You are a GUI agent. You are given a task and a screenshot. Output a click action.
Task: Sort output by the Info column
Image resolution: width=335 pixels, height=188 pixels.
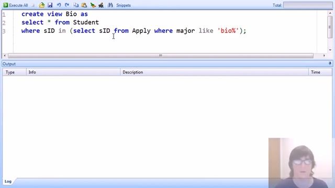(x=73, y=72)
